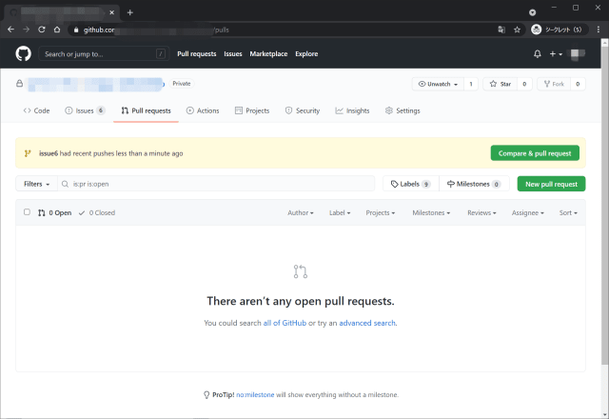Open the Milestones list

pos(474,184)
